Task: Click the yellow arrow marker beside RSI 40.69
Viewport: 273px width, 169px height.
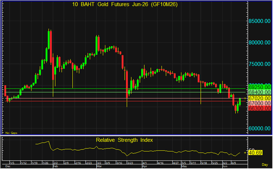Action: [245, 153]
